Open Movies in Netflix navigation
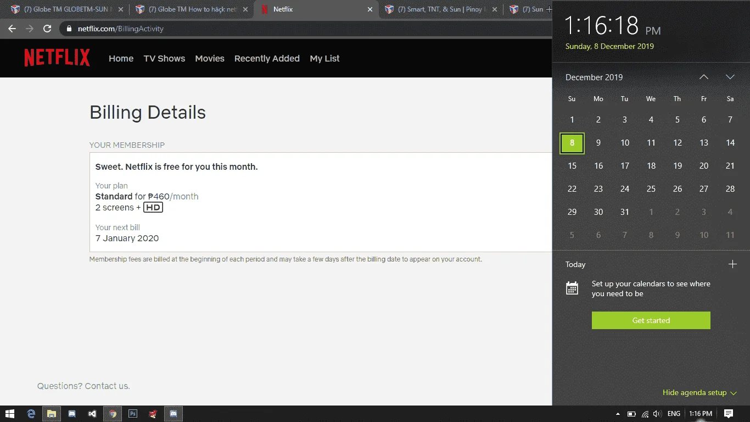 [210, 58]
